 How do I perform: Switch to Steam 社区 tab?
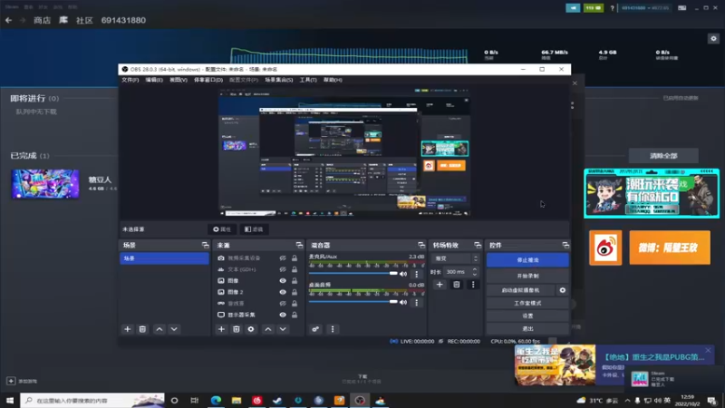pos(84,20)
